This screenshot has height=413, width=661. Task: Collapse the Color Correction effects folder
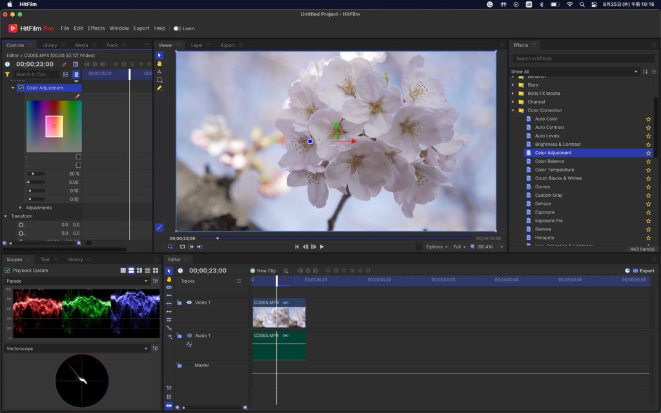513,110
